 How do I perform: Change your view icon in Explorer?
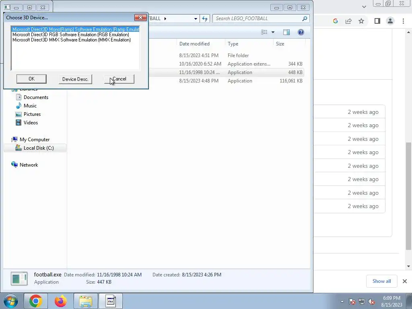point(264,32)
